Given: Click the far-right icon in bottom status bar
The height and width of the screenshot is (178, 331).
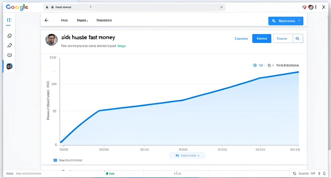Looking at the screenshot, I should [x=325, y=173].
